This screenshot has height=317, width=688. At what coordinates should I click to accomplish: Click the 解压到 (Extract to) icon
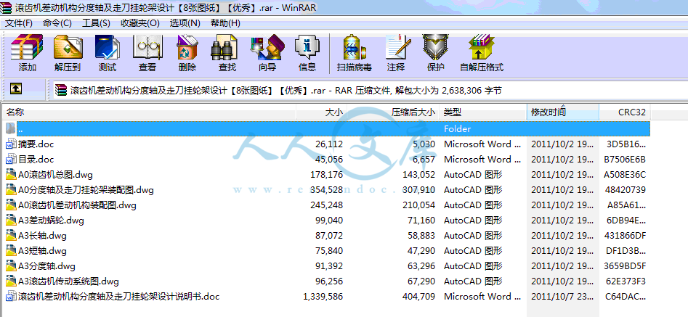pos(68,48)
